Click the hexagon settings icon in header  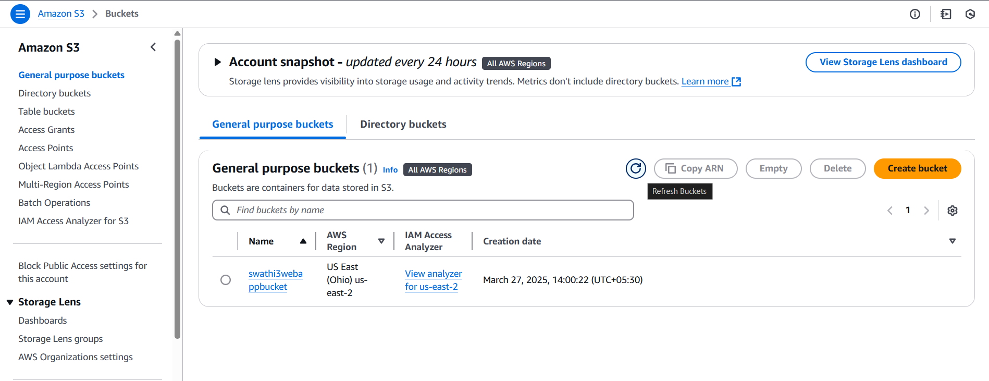coord(970,14)
